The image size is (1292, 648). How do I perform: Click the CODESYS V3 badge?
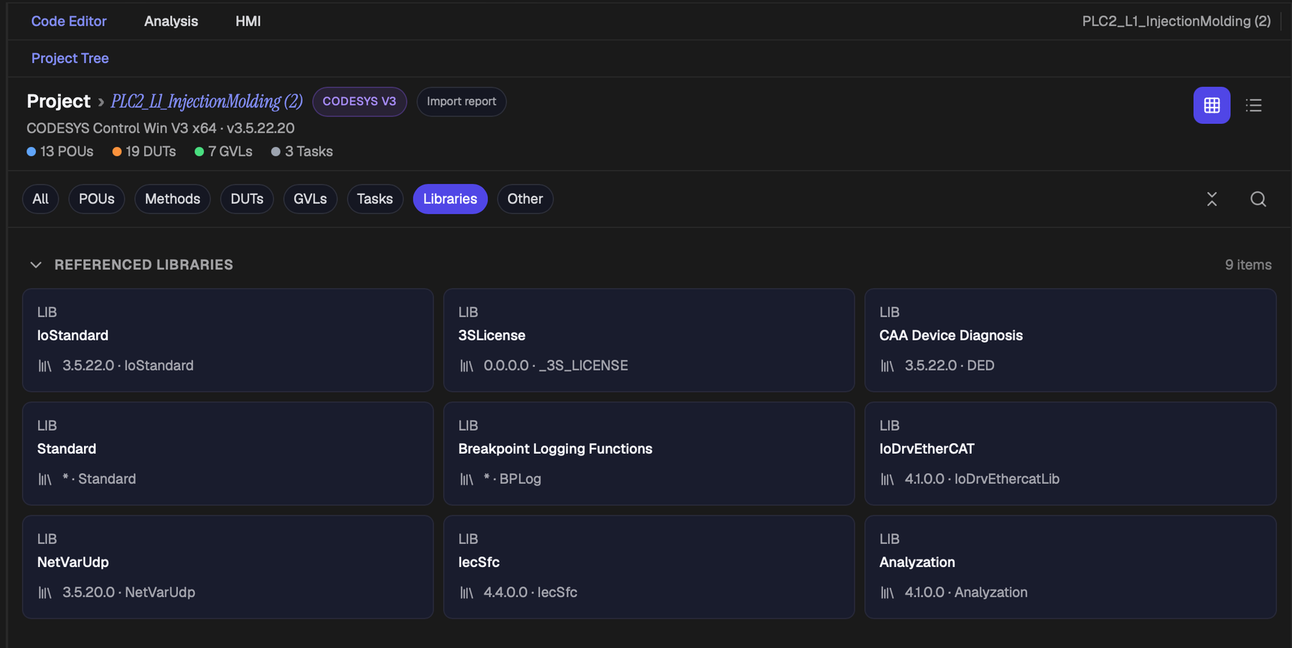point(360,101)
